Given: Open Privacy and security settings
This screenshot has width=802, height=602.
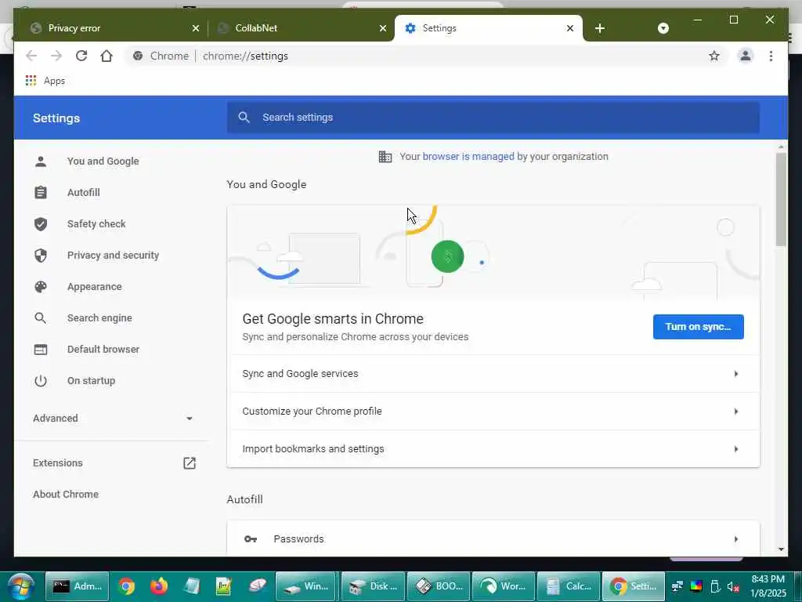Looking at the screenshot, I should pos(113,255).
